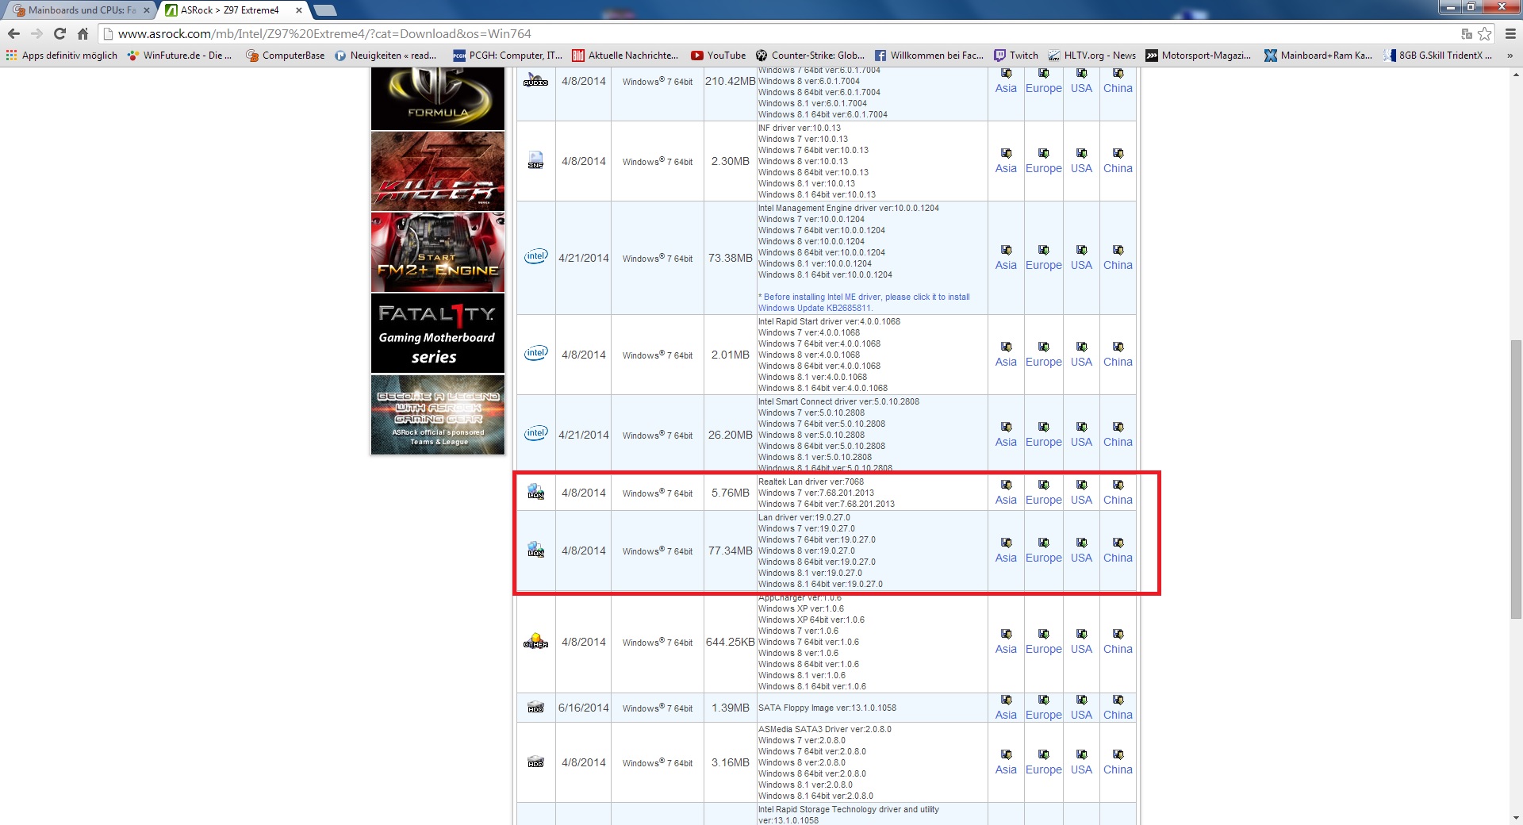Open the WinFuture.de bookmark

[179, 56]
